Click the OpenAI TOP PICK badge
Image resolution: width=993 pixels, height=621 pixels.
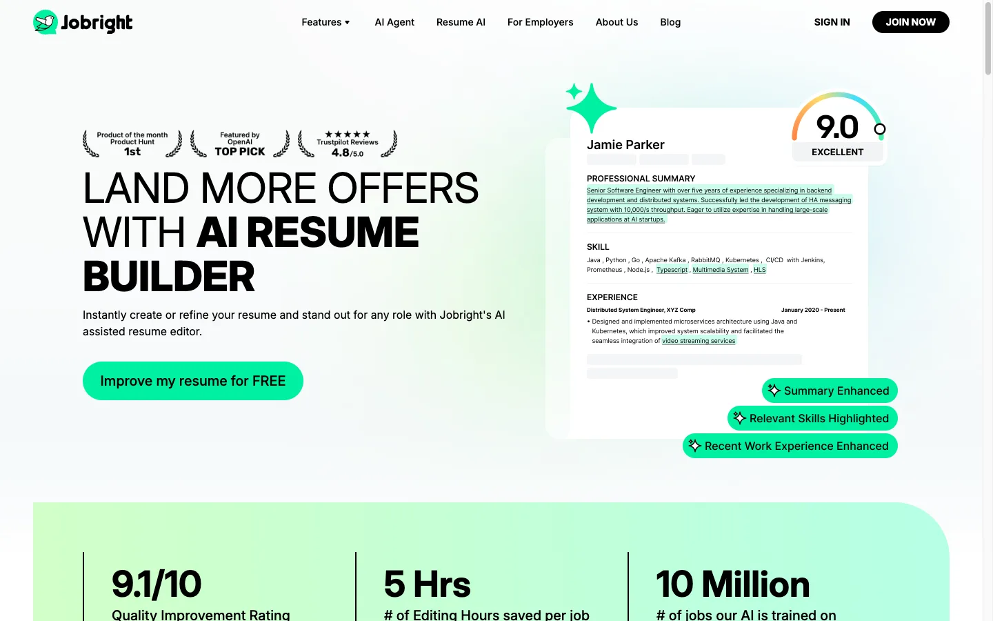click(x=240, y=144)
